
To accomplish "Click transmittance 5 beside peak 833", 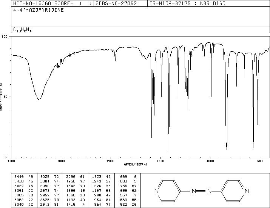I will coord(135,181).
